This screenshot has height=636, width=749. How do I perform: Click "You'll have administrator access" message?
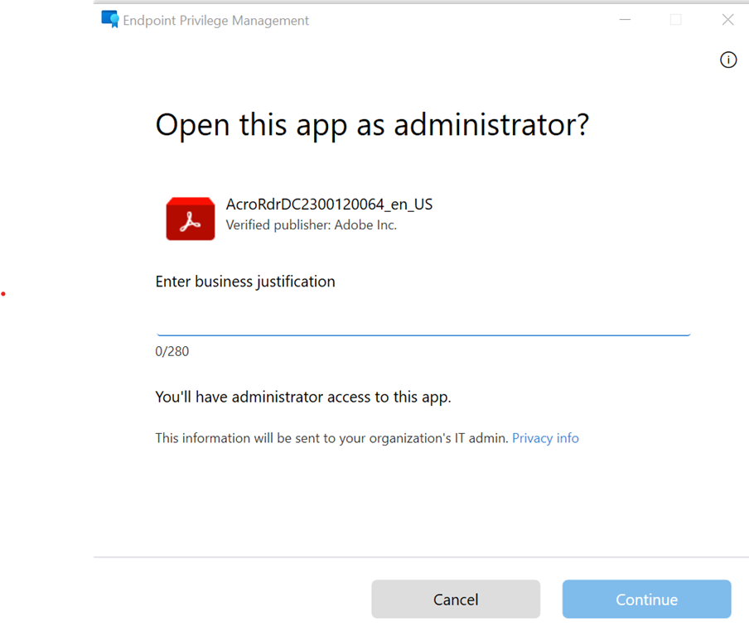[303, 397]
